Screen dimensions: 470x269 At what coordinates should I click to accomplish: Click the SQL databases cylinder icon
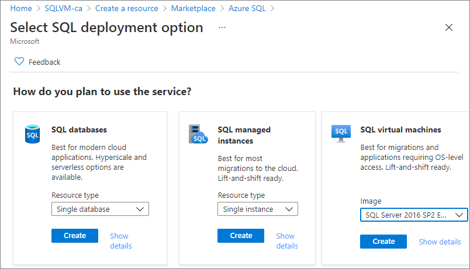pyautogui.click(x=32, y=134)
